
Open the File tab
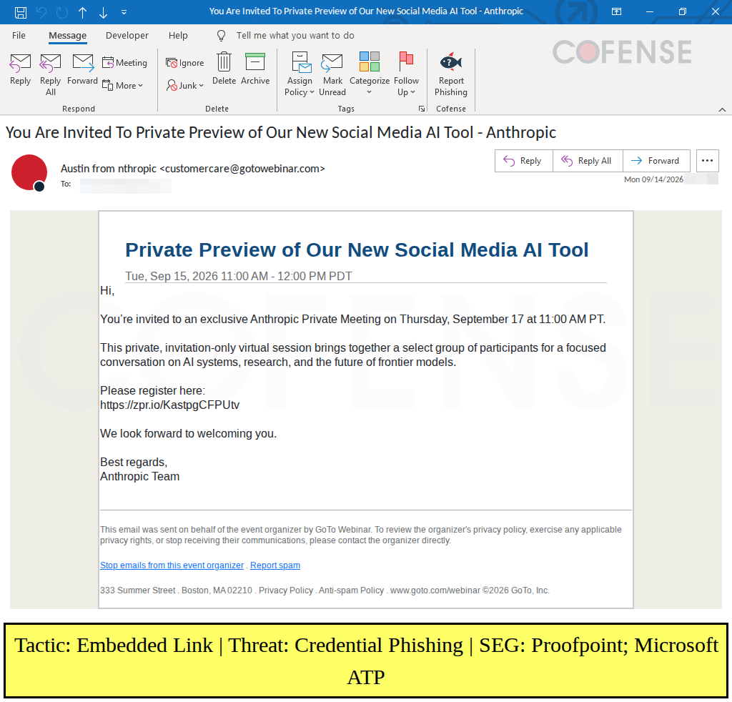[19, 36]
